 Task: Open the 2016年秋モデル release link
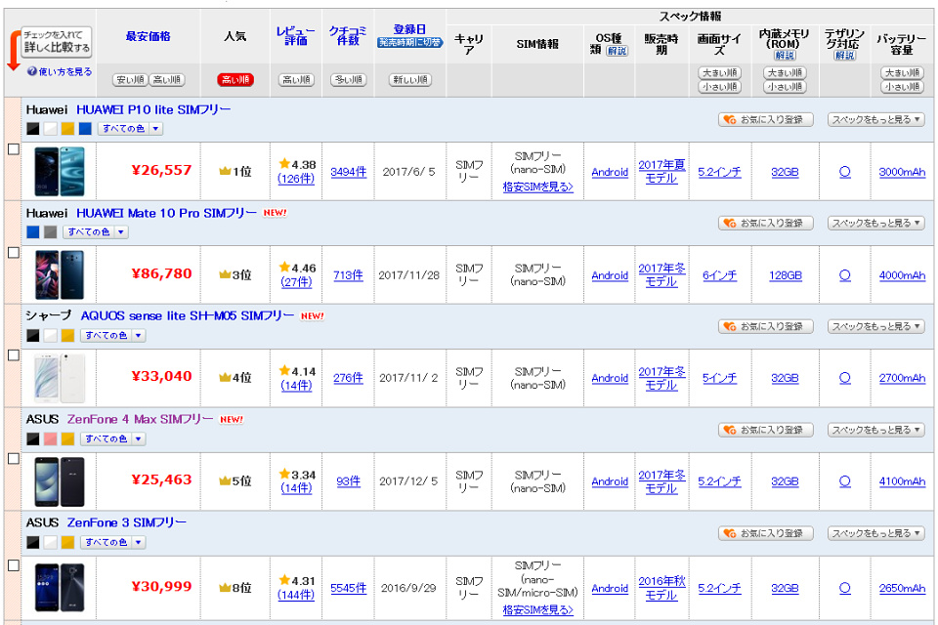point(661,588)
